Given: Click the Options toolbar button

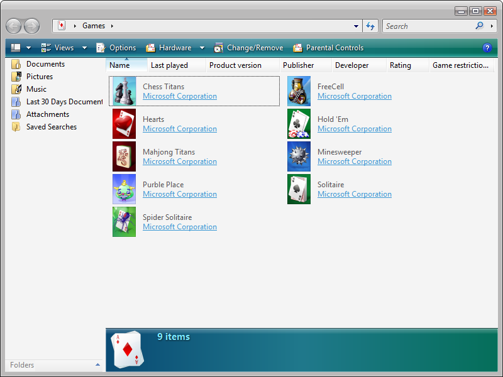Looking at the screenshot, I should (x=116, y=48).
